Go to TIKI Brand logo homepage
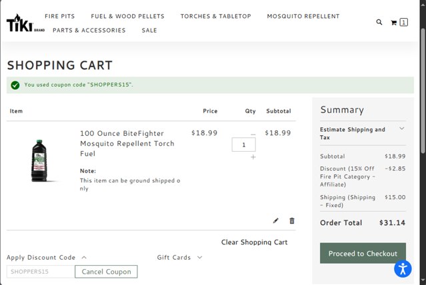The height and width of the screenshot is (285, 426). 25,23
